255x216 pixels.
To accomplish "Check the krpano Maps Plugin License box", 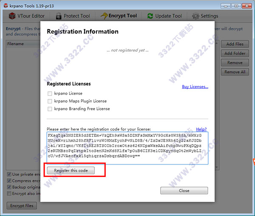I will pos(50,101).
